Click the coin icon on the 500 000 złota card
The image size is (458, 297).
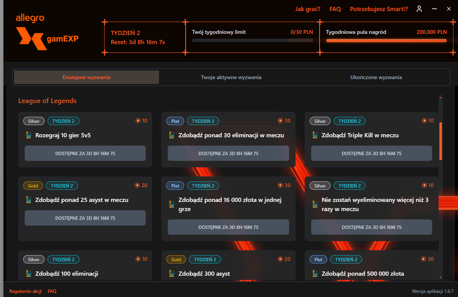[x=423, y=259]
